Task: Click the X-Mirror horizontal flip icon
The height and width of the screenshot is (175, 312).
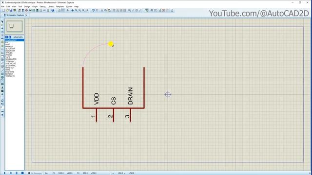Action: click(x=2, y=111)
